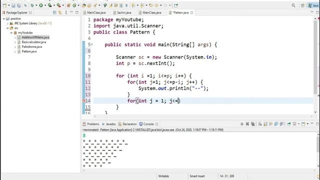Click the New Java Class icon
320x180 pixels.
74,5
